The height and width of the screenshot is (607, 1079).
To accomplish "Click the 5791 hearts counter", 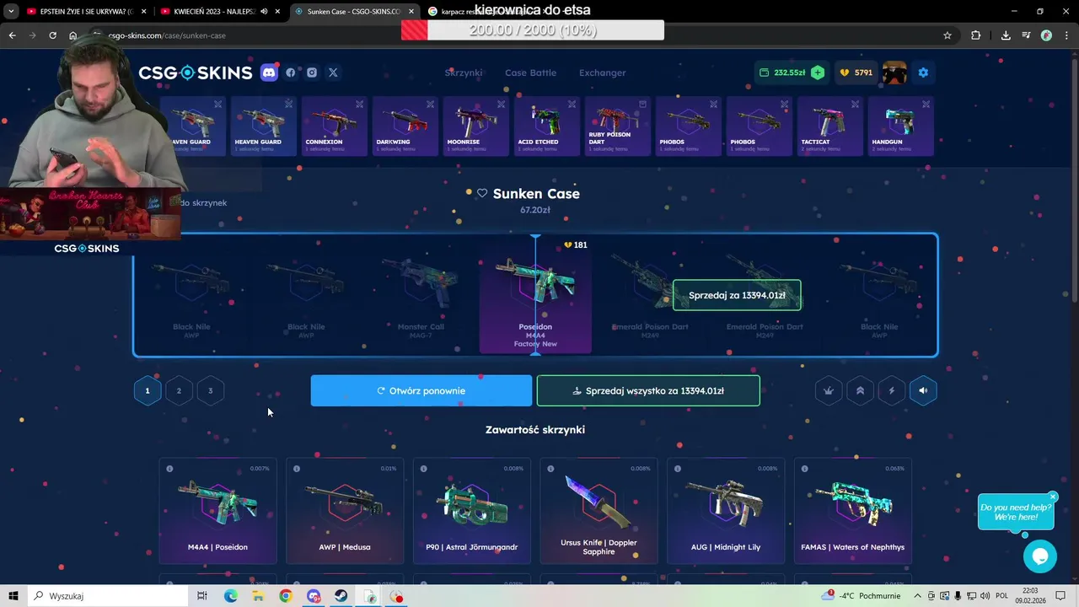I will point(856,73).
